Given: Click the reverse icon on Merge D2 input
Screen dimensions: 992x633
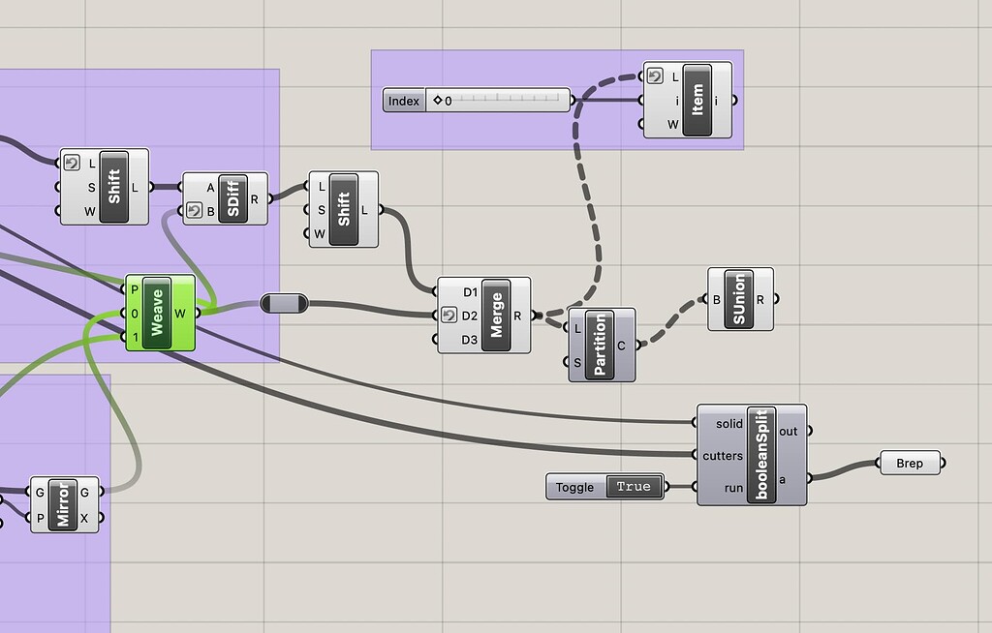Looking at the screenshot, I should coord(449,315).
